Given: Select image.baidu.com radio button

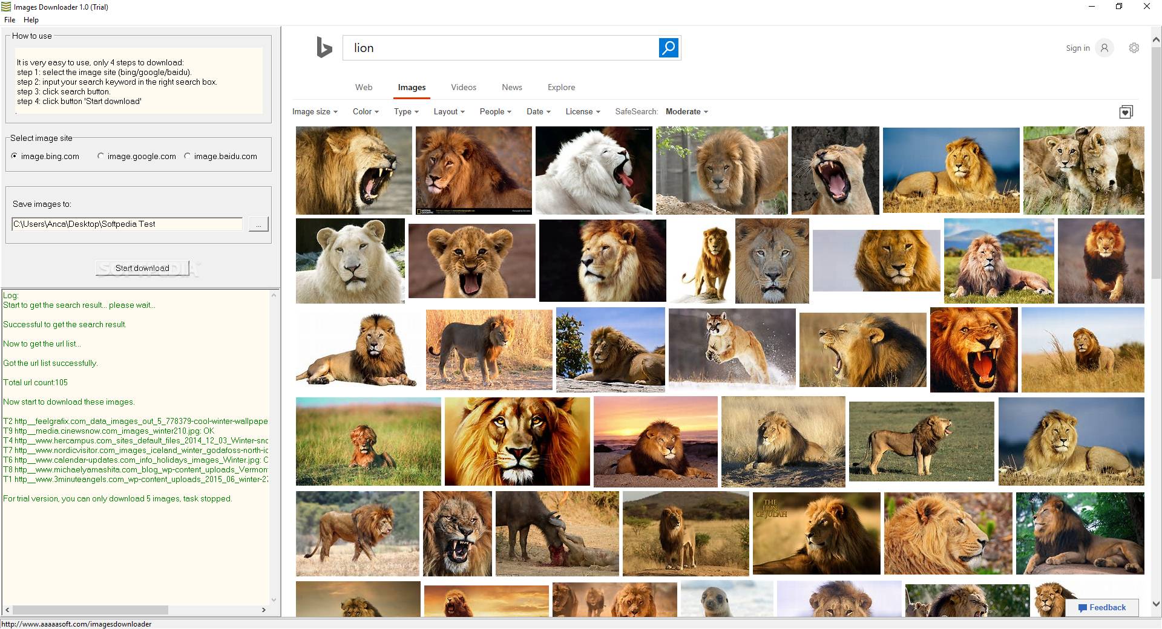Looking at the screenshot, I should (x=188, y=156).
